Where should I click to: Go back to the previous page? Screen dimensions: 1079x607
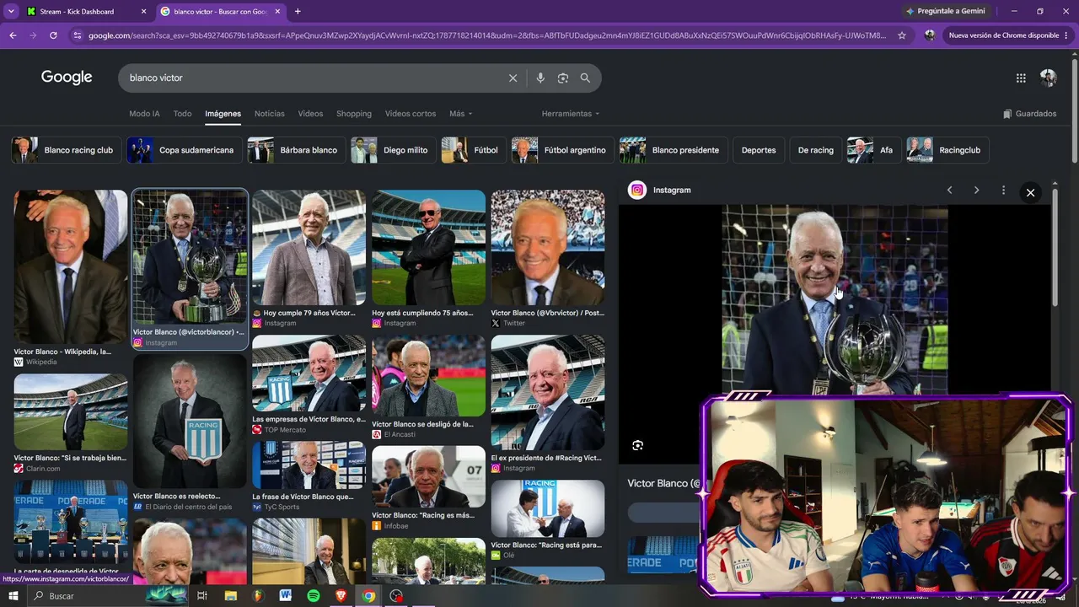tap(13, 35)
